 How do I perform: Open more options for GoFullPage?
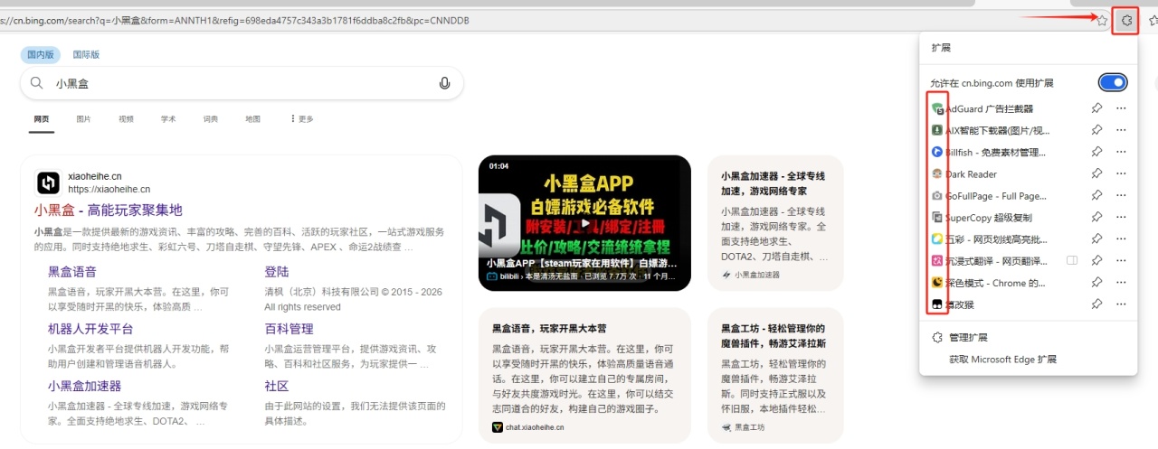click(x=1121, y=195)
